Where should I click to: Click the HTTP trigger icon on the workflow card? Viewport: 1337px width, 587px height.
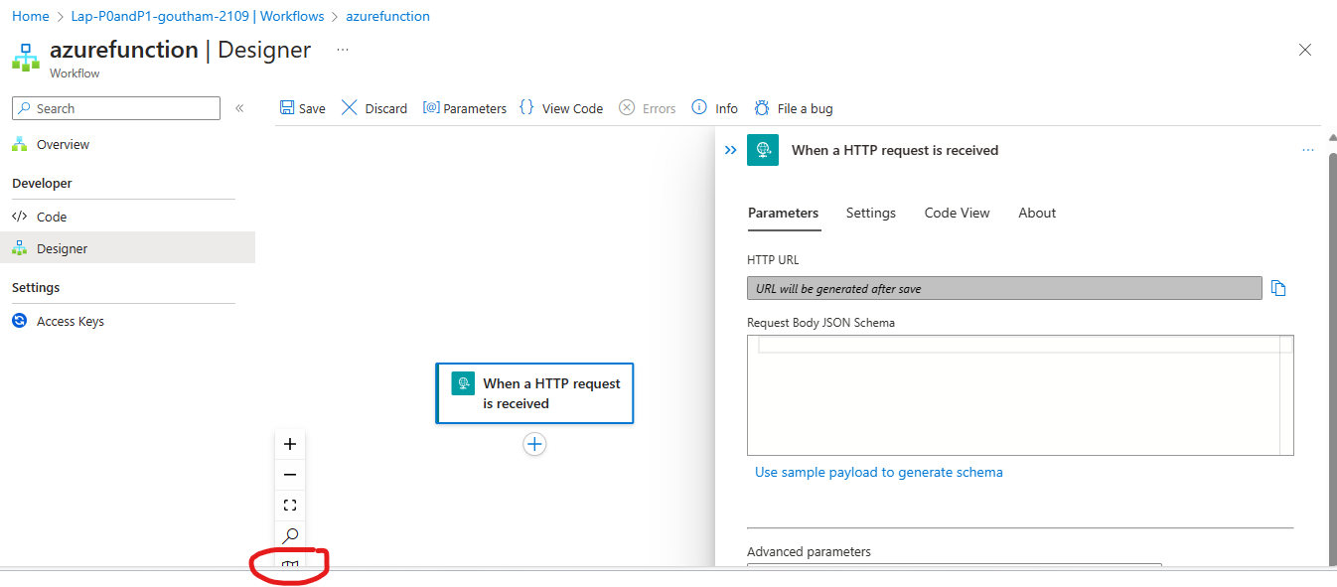click(x=463, y=382)
